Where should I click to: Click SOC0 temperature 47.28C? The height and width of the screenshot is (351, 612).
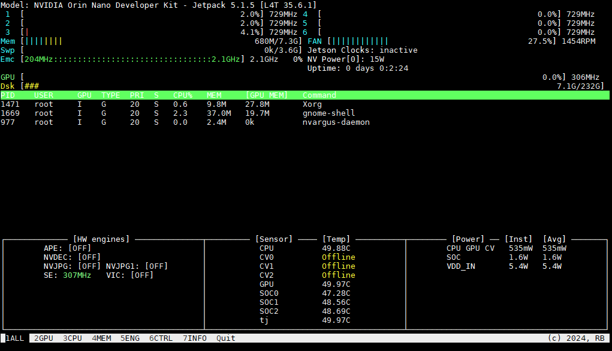point(336,293)
